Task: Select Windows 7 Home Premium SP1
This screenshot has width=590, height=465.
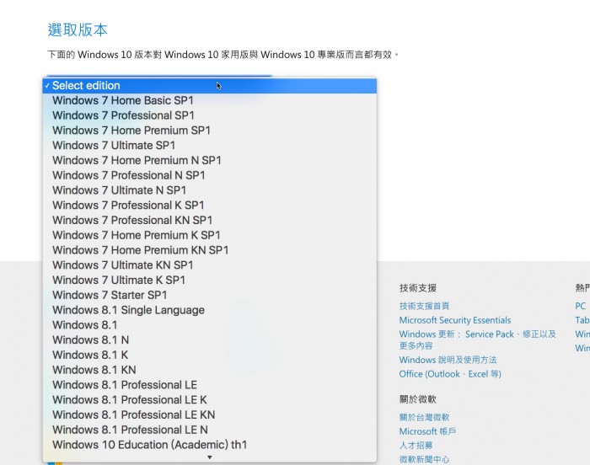Action: point(210,131)
